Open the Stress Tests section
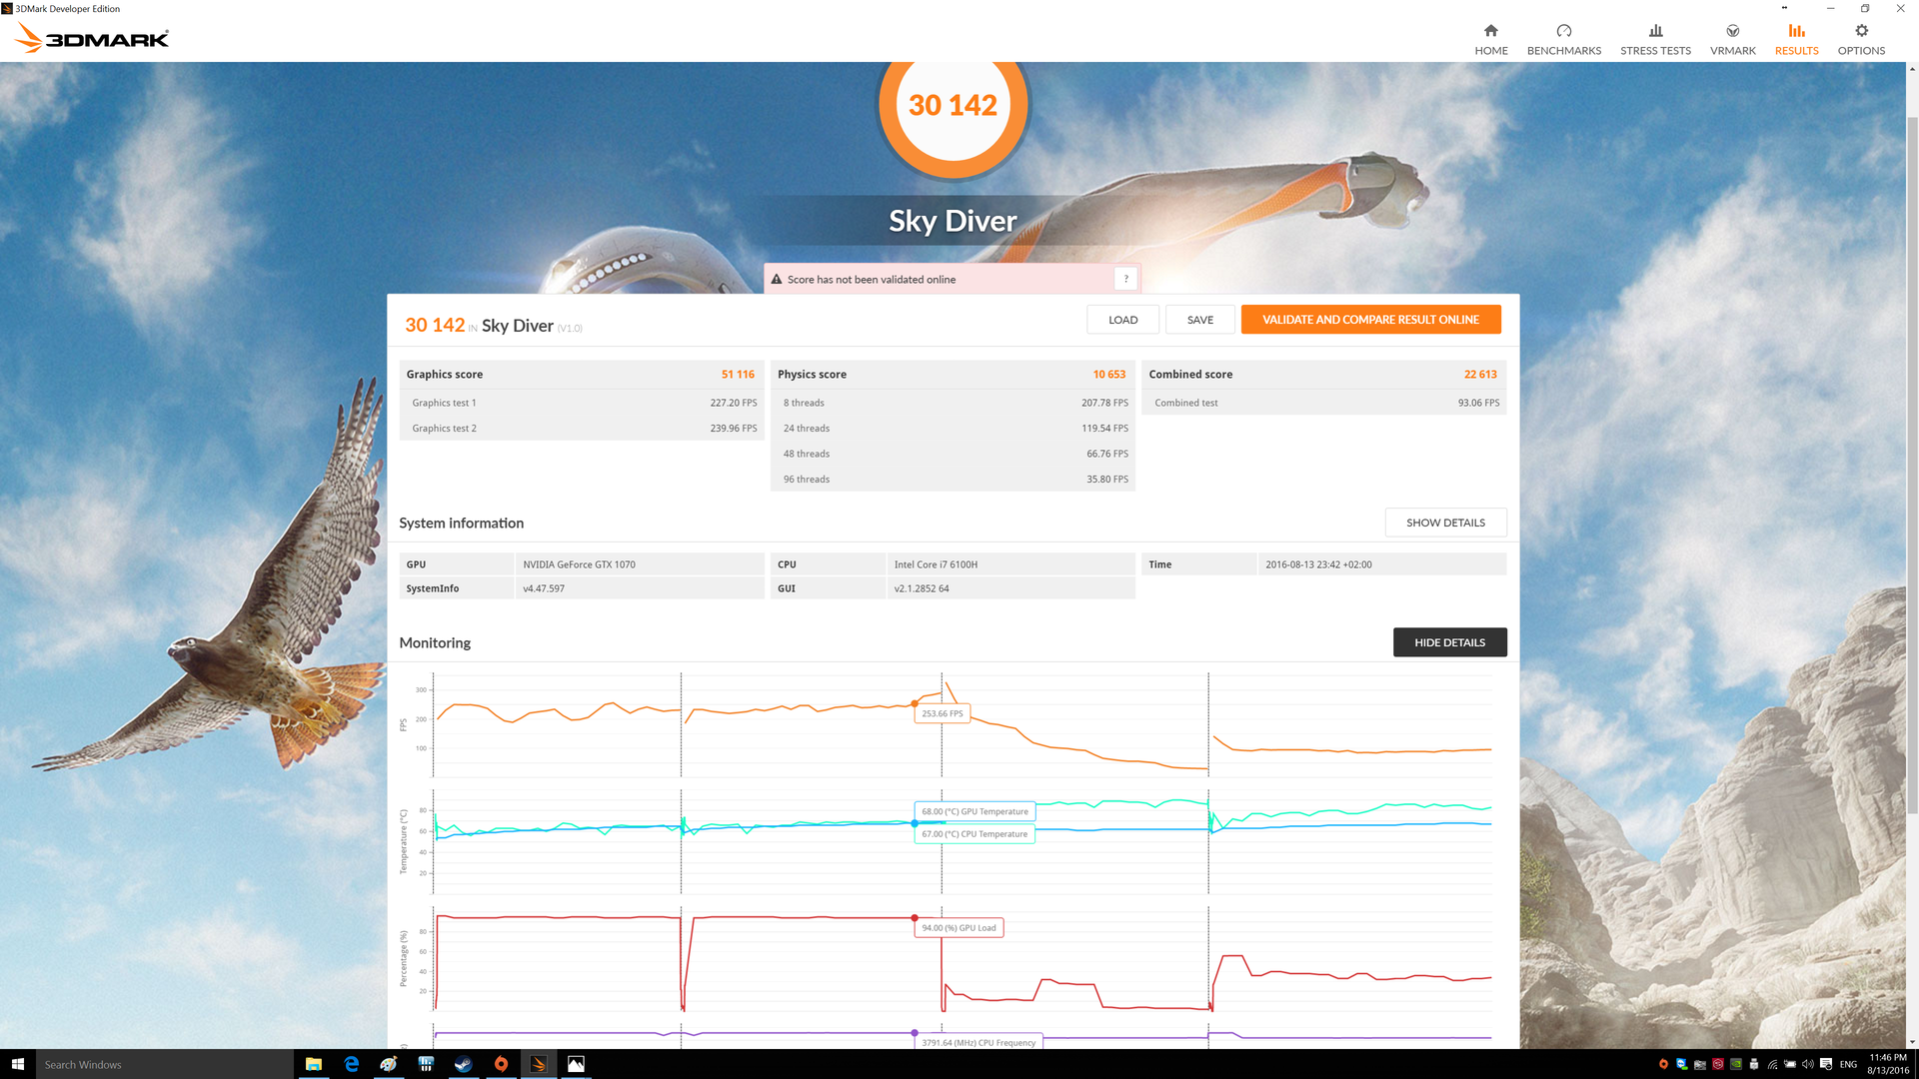This screenshot has height=1079, width=1919. click(1655, 40)
